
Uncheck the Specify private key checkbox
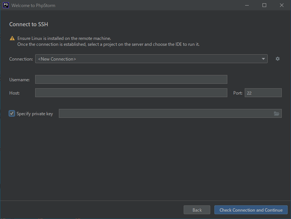(x=12, y=114)
